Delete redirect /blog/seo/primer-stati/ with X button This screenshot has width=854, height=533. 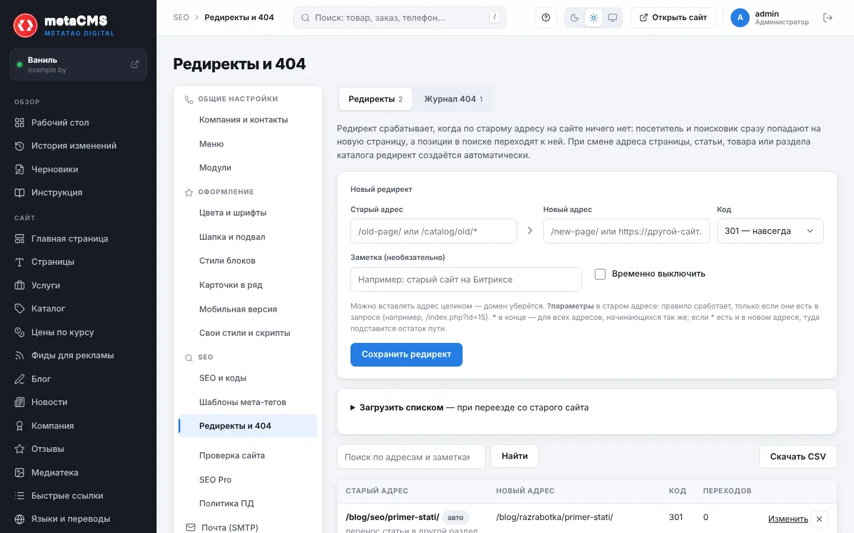tap(819, 519)
